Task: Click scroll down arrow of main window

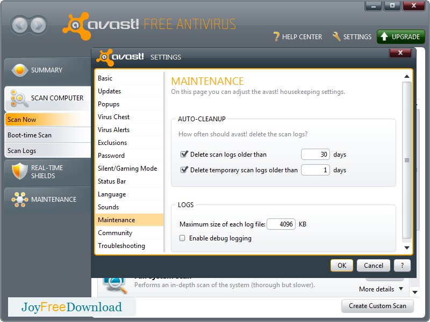Action: point(415,292)
